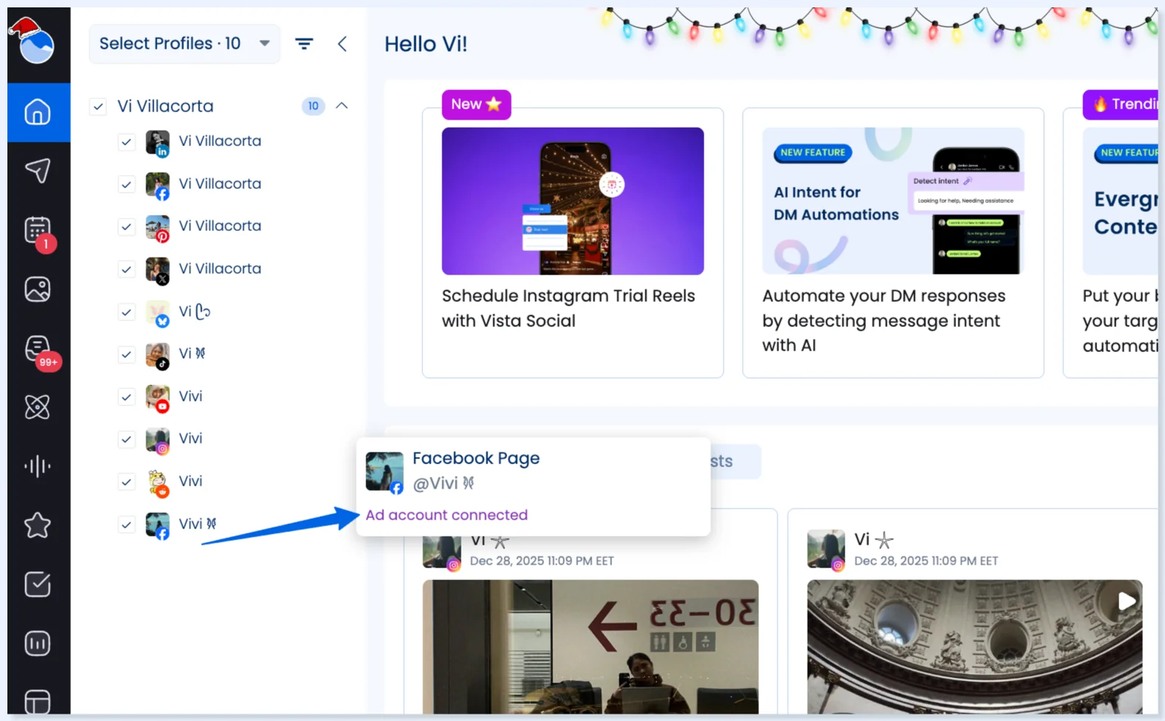The height and width of the screenshot is (721, 1165).
Task: Uncheck the TikTok Vi profile checkbox
Action: tap(126, 355)
